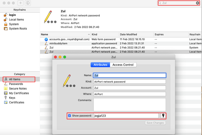Click the System Roots folder icon
This screenshot has height=135, width=202.
tap(6, 29)
